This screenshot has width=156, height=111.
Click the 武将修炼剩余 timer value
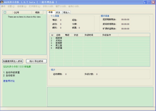125,24
